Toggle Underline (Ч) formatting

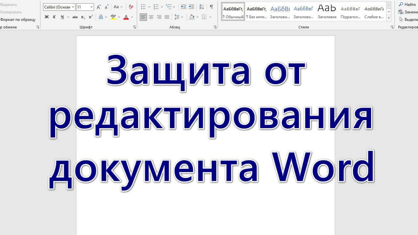(x=62, y=17)
